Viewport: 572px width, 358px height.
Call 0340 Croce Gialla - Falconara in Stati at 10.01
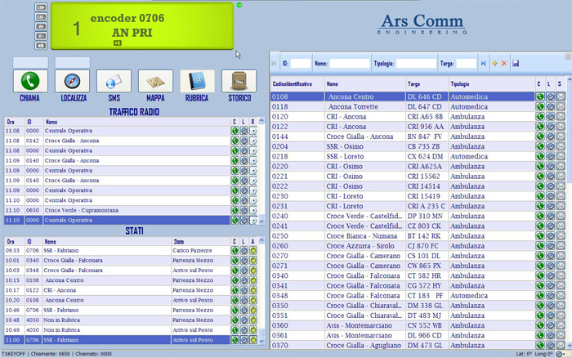point(235,260)
